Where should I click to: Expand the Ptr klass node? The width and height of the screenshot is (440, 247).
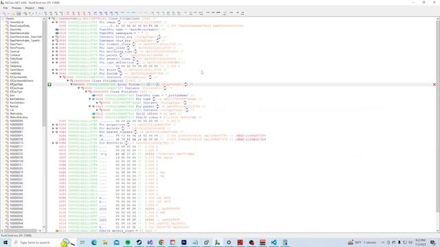54,70
